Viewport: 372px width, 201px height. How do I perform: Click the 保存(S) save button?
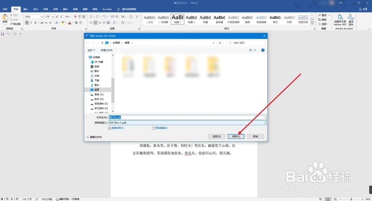[x=236, y=136]
